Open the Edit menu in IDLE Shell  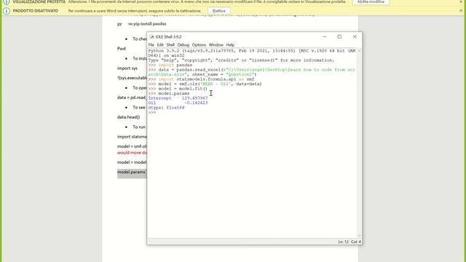click(160, 45)
